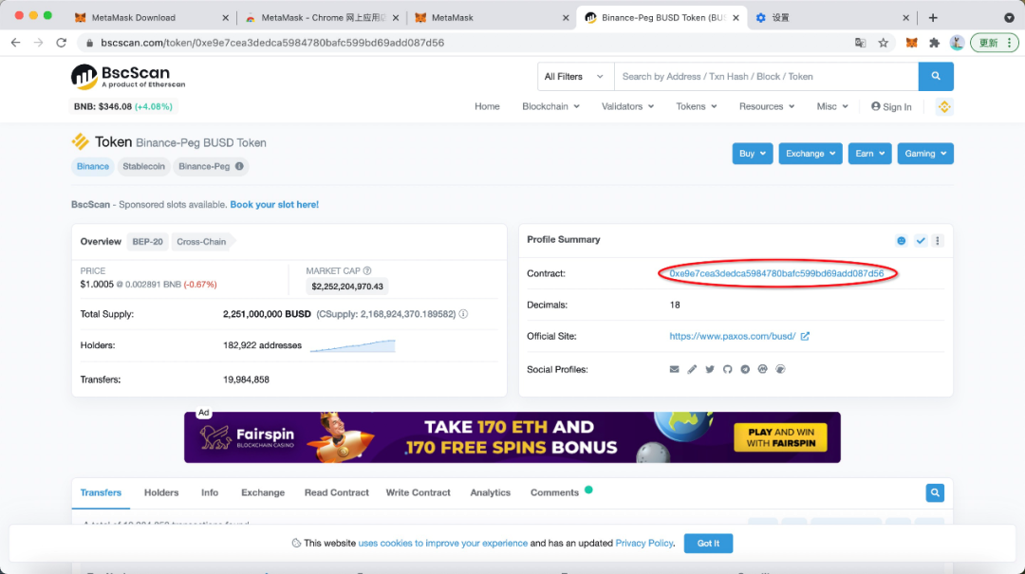Image resolution: width=1025 pixels, height=574 pixels.
Task: Switch to the Analytics tab
Action: coord(491,493)
